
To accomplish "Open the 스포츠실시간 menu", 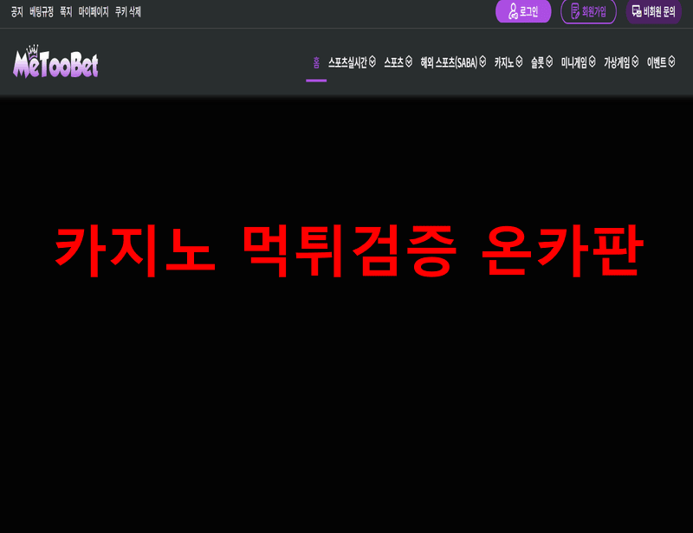I will coord(347,62).
